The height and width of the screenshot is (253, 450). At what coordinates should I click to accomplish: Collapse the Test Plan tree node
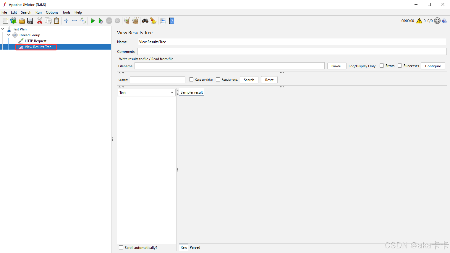3,29
